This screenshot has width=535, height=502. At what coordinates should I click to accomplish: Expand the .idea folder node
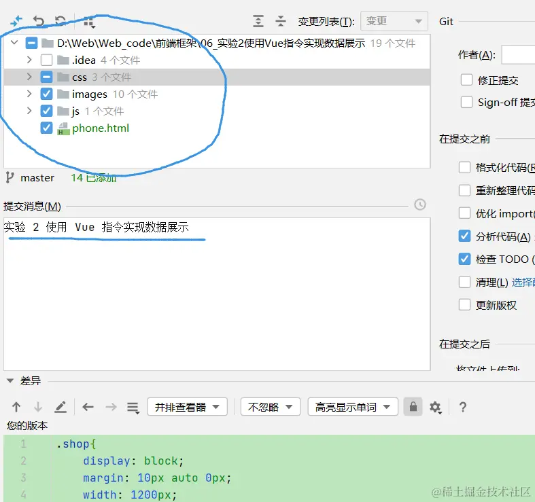pyautogui.click(x=29, y=60)
